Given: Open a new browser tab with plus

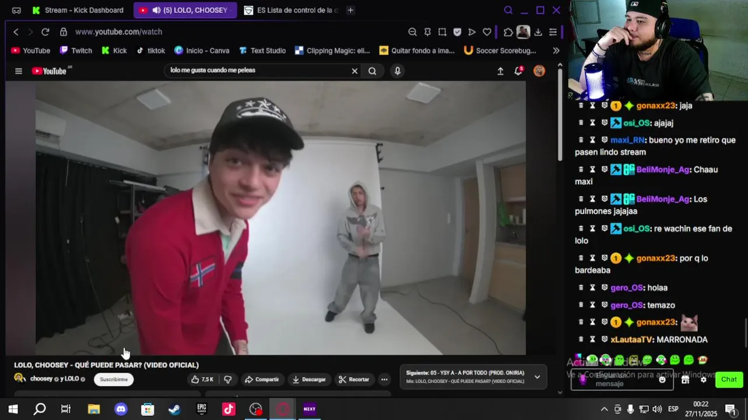Looking at the screenshot, I should (x=350, y=10).
